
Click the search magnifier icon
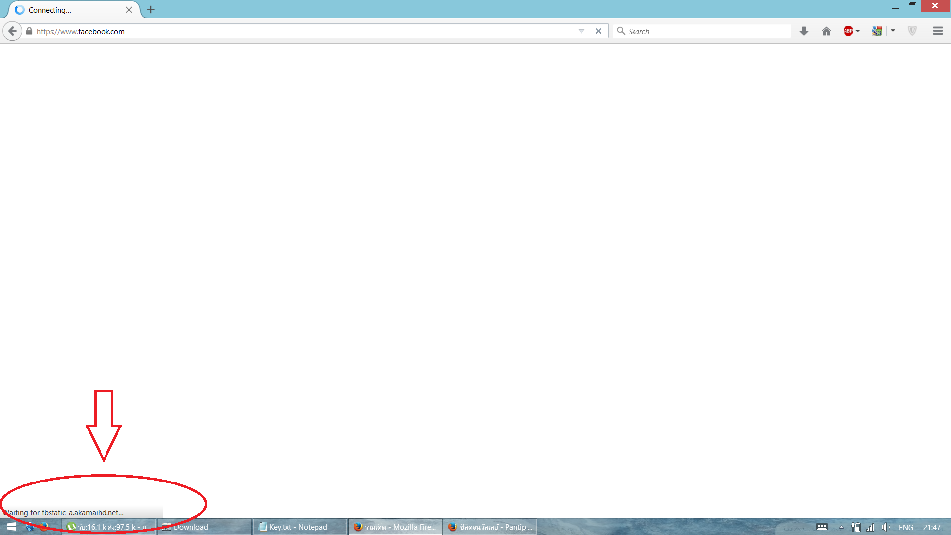(621, 31)
